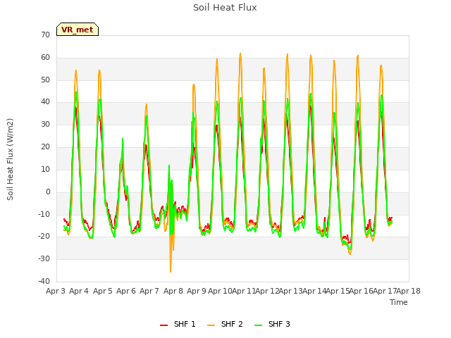The image size is (451, 338).
Task: Click the green SHF 3 legend swatch
Action: (x=259, y=325)
